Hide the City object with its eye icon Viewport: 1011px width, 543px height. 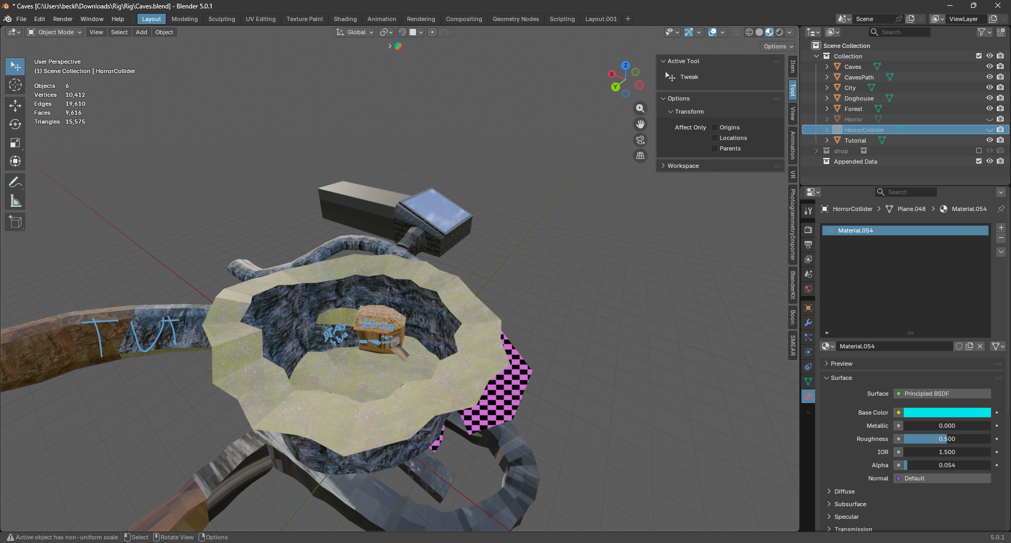(989, 88)
